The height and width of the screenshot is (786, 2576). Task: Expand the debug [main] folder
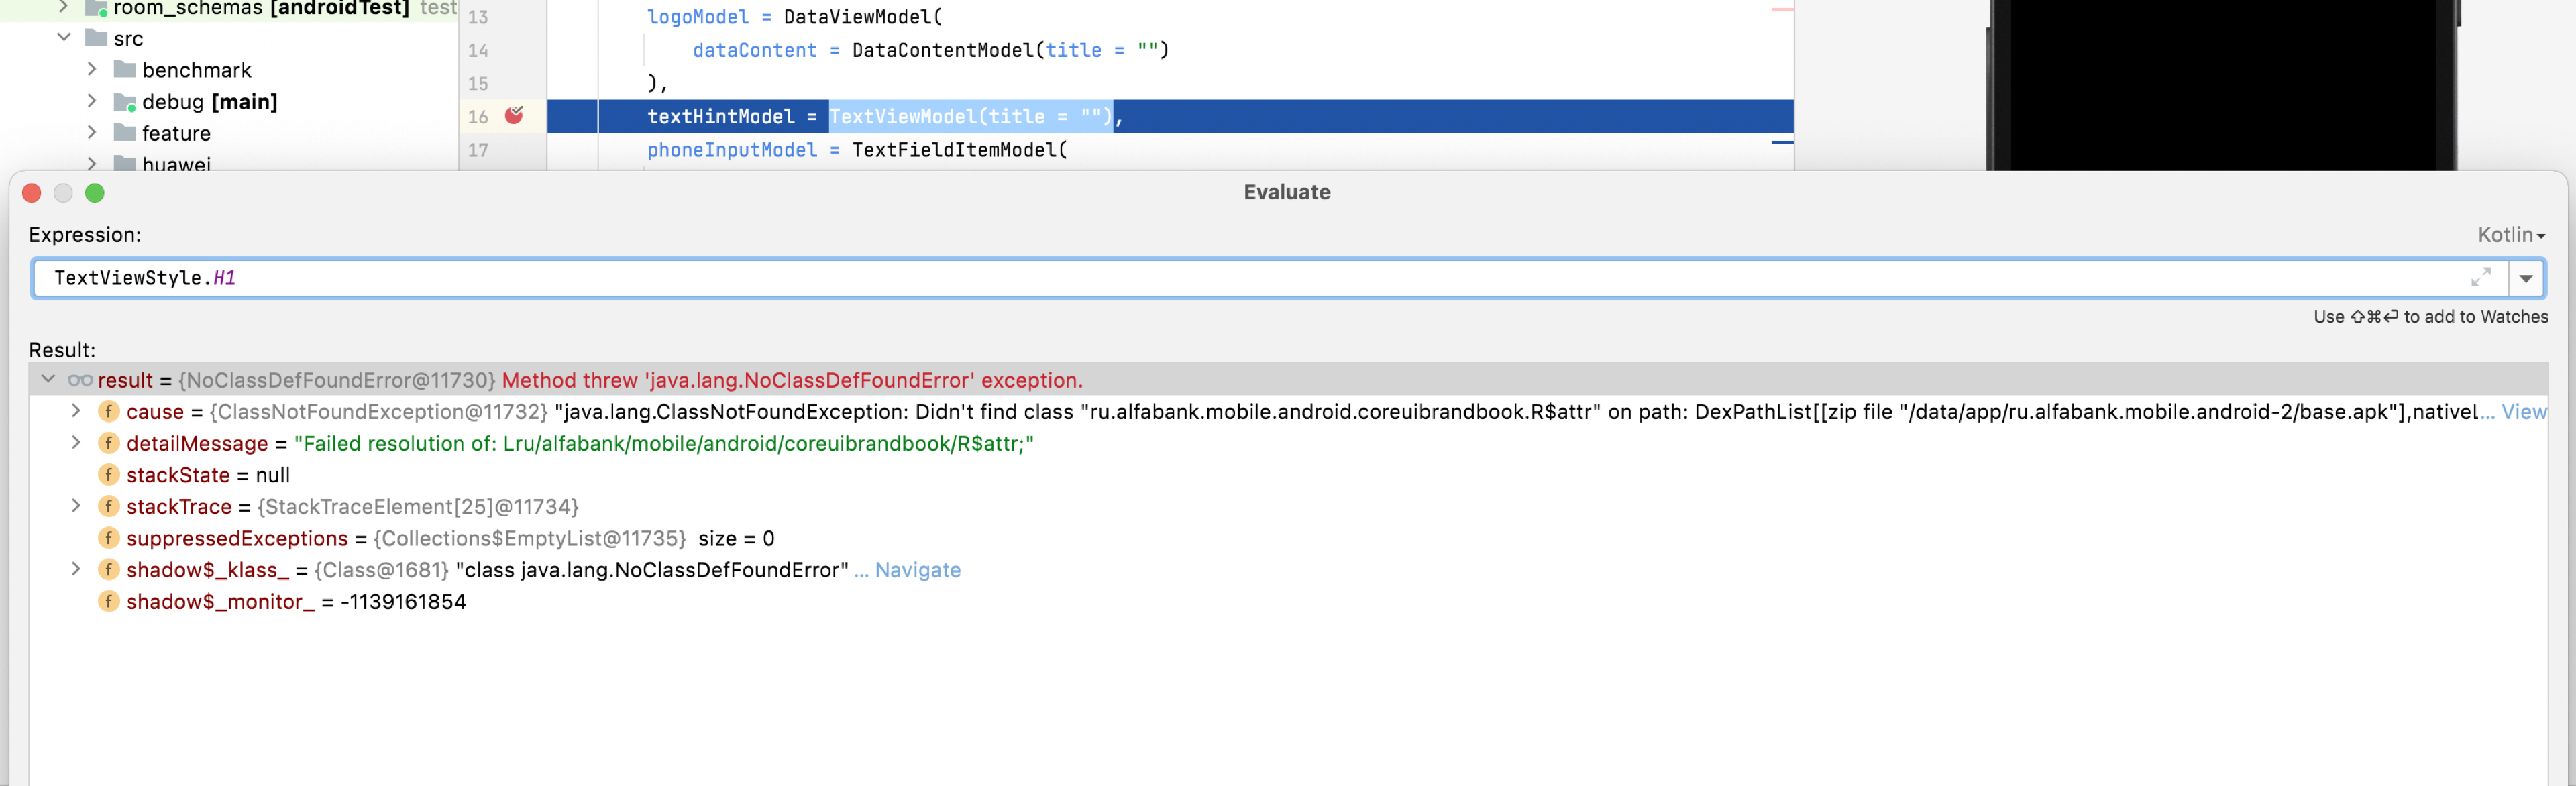tap(92, 101)
